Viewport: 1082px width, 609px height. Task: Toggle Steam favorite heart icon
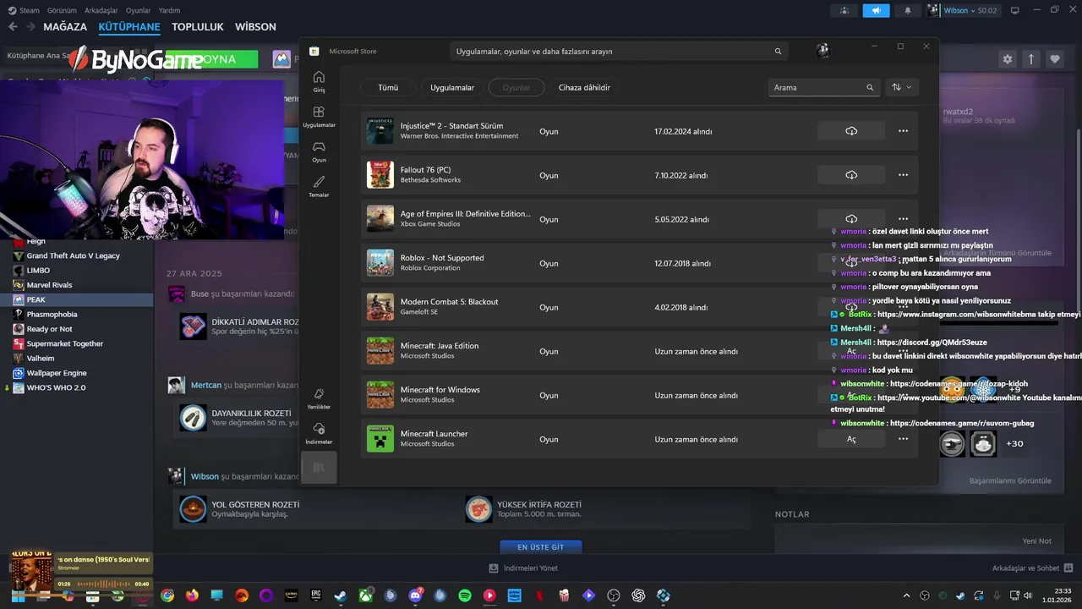1055,59
